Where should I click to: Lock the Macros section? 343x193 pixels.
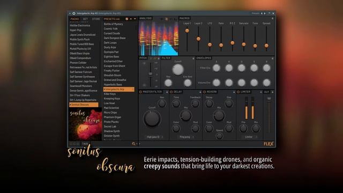(x=272, y=19)
